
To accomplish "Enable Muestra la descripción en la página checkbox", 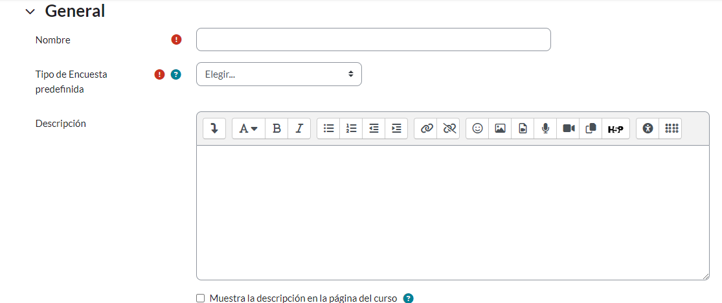I will click(200, 298).
